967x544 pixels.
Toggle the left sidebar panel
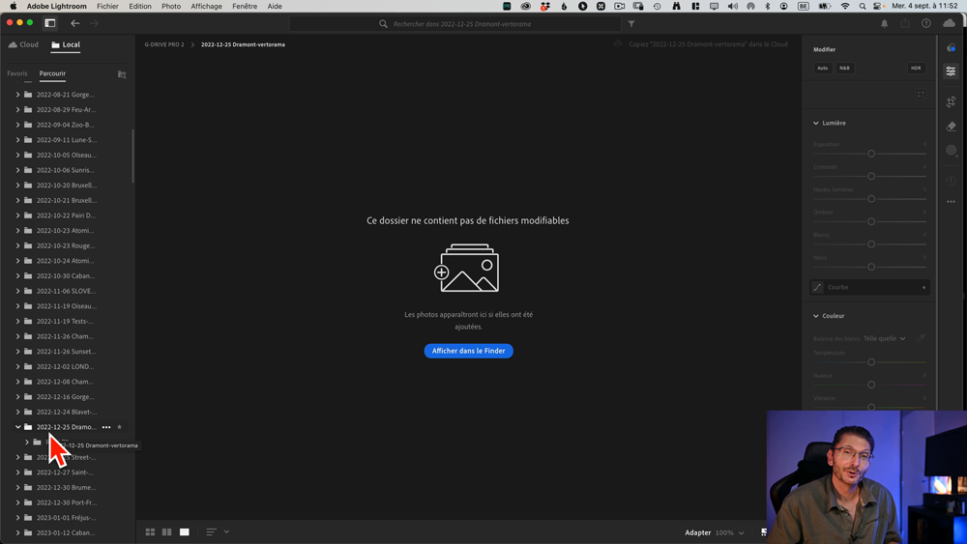50,23
